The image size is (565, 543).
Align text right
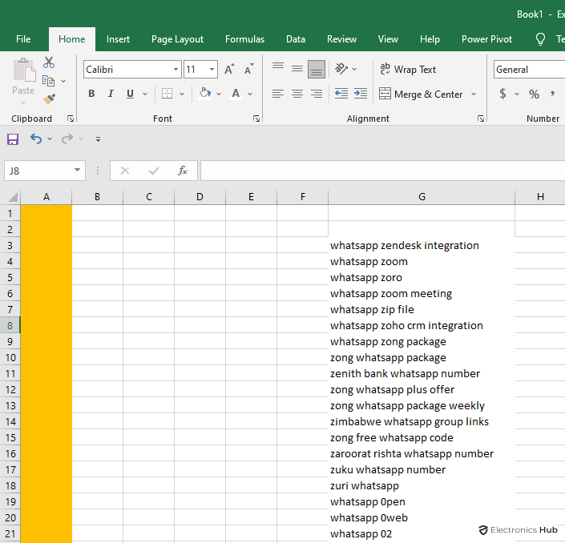(x=317, y=94)
